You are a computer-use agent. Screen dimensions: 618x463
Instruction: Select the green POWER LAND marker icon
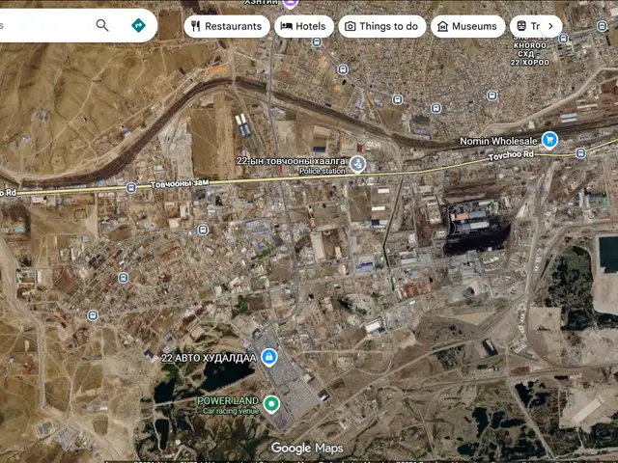pyautogui.click(x=271, y=404)
